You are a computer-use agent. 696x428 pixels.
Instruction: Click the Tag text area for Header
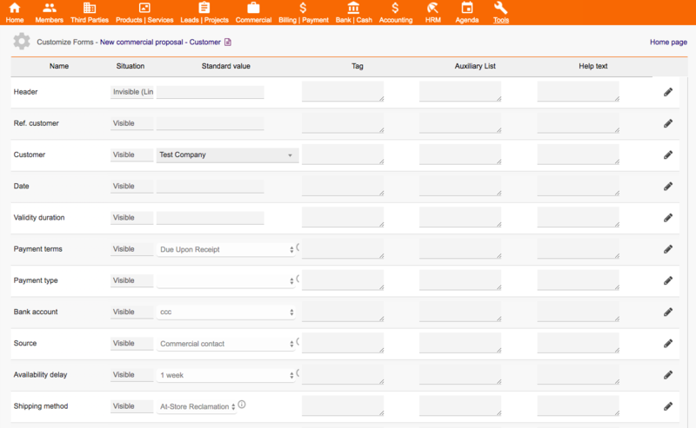pos(343,91)
